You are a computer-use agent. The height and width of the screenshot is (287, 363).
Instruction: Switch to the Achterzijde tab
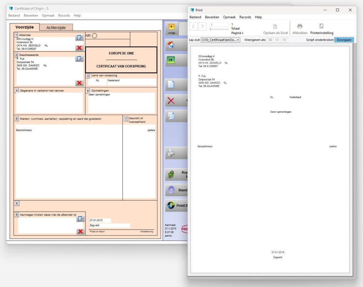point(56,28)
